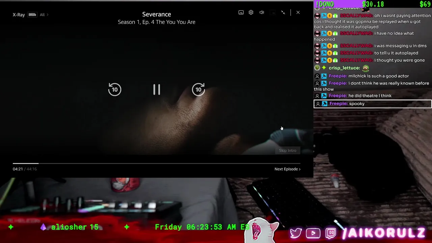Open the player settings gear

tap(251, 12)
